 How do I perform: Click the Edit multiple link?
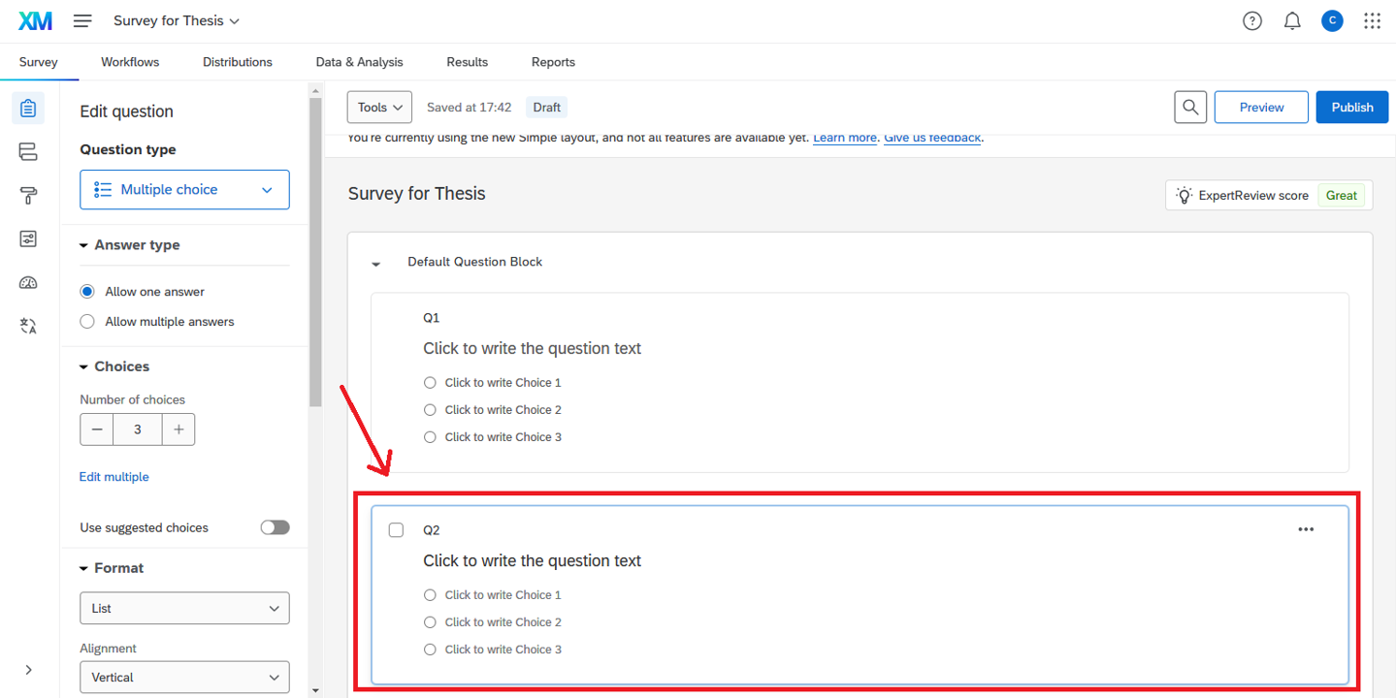[x=114, y=477]
